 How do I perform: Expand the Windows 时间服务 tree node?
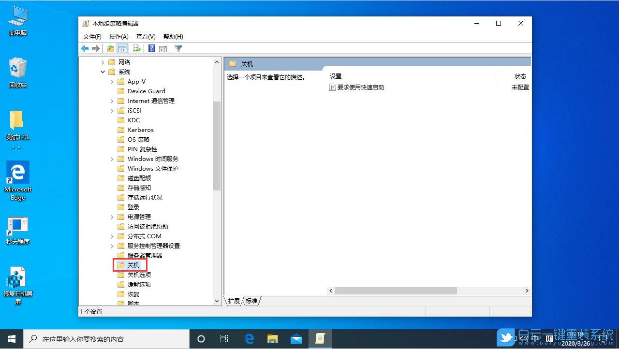tap(112, 159)
